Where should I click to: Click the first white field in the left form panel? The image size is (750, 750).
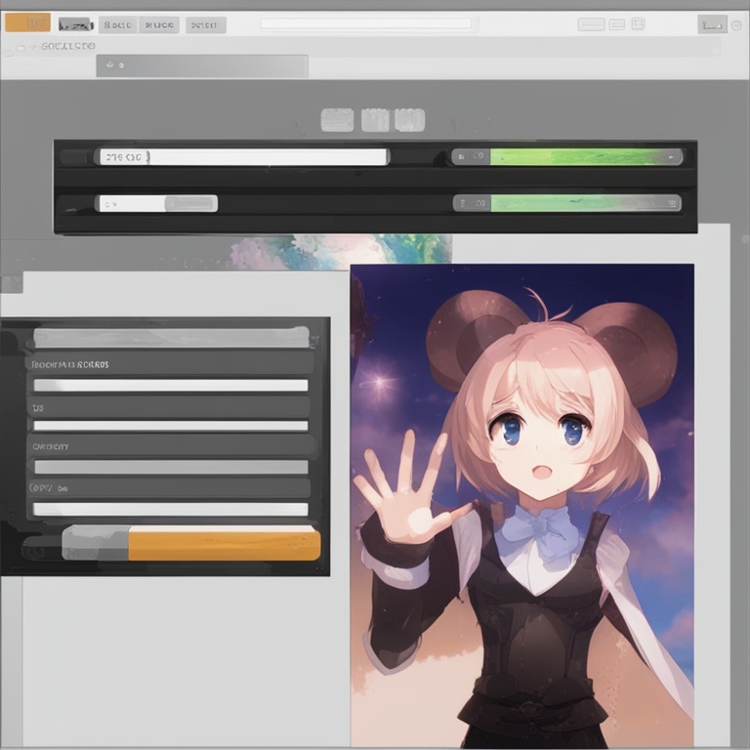[x=171, y=385]
